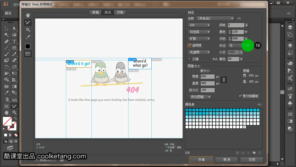Select the Hand tool in Save for Web dialog
This screenshot has width=296, height=167.
tap(28, 15)
